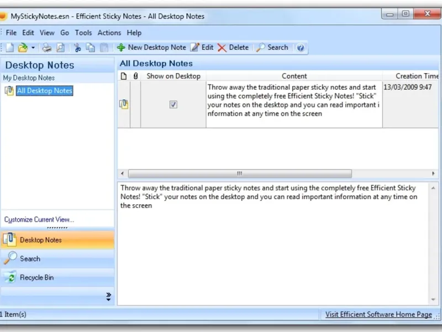The image size is (442, 332).
Task: Click the navigation pane configure chevron
Action: tap(108, 297)
